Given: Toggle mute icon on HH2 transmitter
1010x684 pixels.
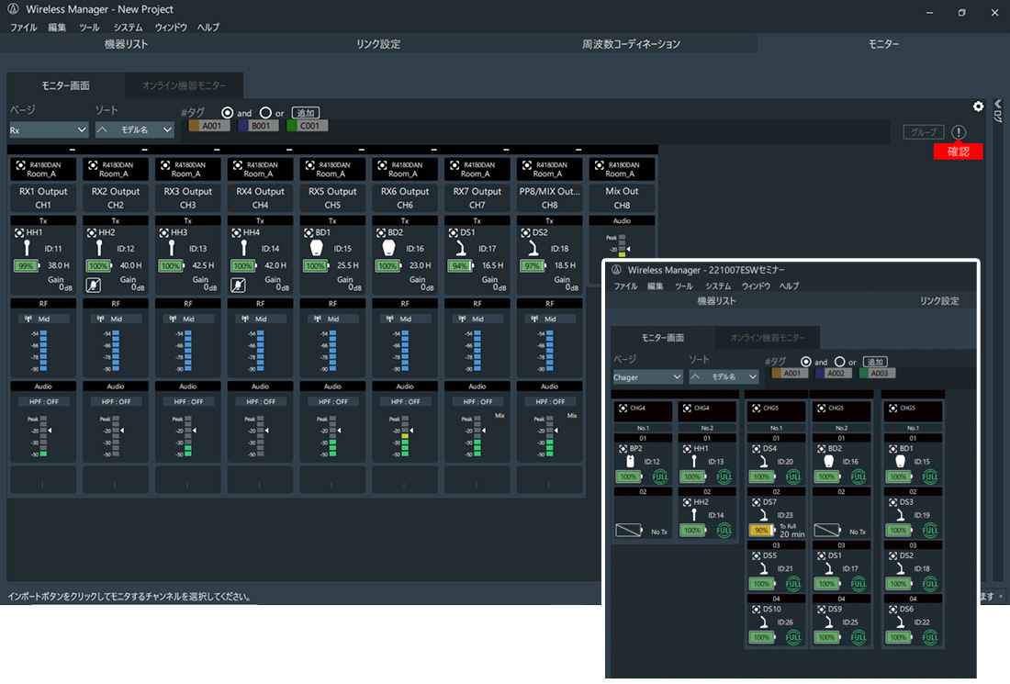Looking at the screenshot, I should (x=94, y=285).
